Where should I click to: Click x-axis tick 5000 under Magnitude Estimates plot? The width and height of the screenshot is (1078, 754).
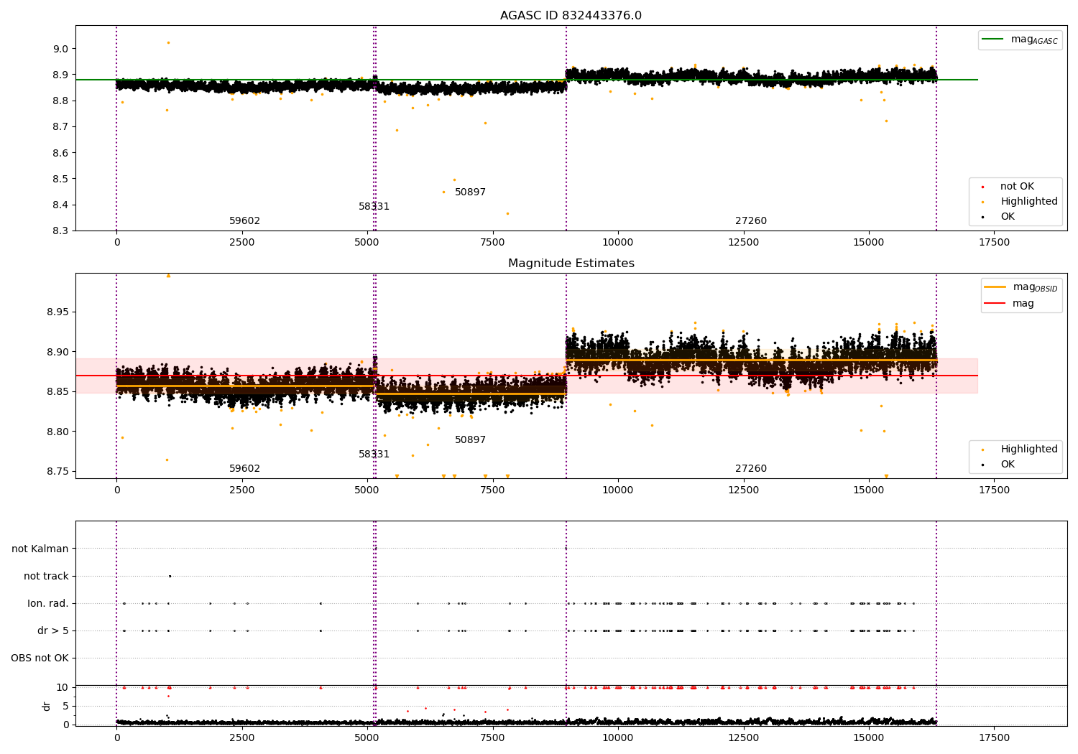click(367, 490)
